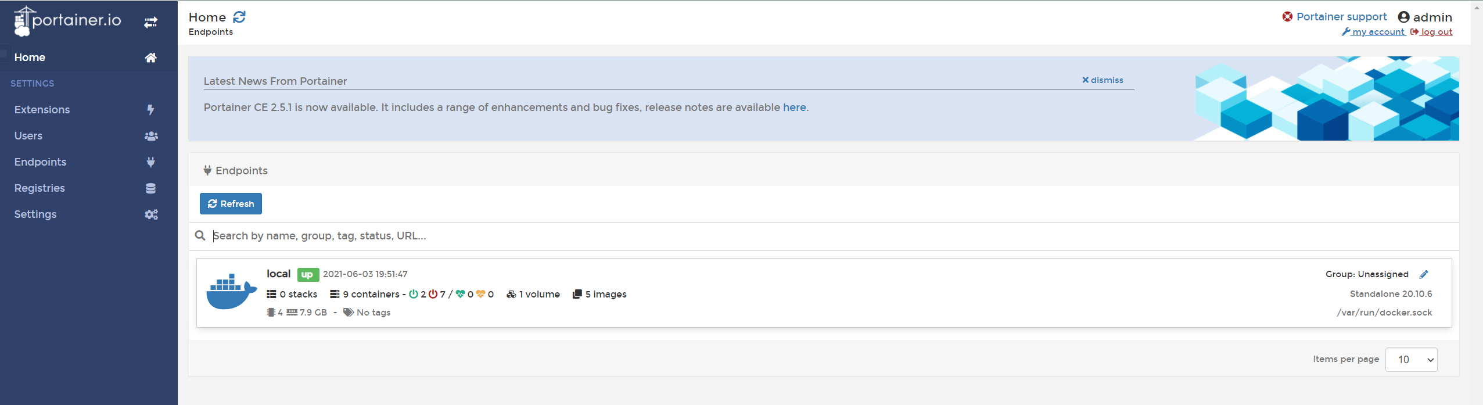Open the Portainer support link

coord(1341,17)
